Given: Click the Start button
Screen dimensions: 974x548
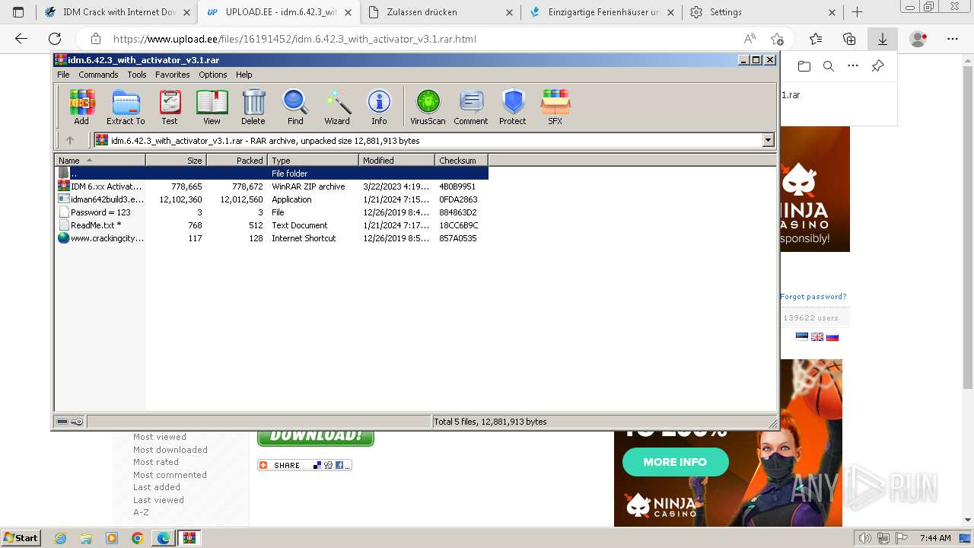Looking at the screenshot, I should coord(21,538).
